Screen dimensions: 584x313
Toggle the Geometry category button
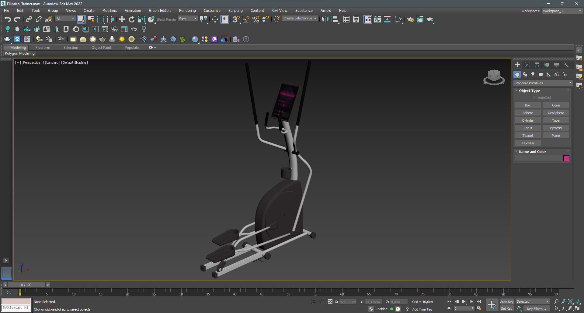[517, 74]
